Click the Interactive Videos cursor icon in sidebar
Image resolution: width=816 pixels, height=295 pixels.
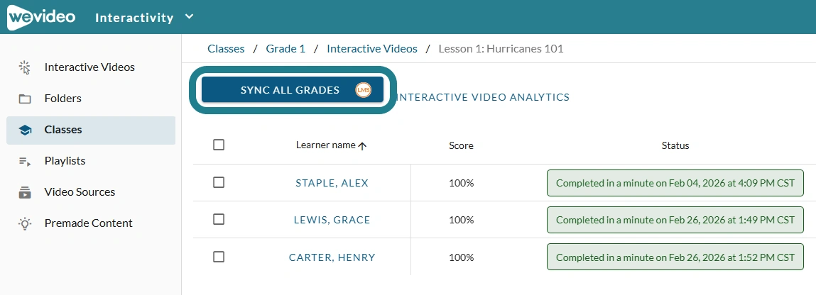pos(24,67)
